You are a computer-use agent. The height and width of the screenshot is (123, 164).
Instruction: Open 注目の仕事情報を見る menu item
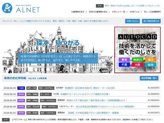click(x=98, y=12)
